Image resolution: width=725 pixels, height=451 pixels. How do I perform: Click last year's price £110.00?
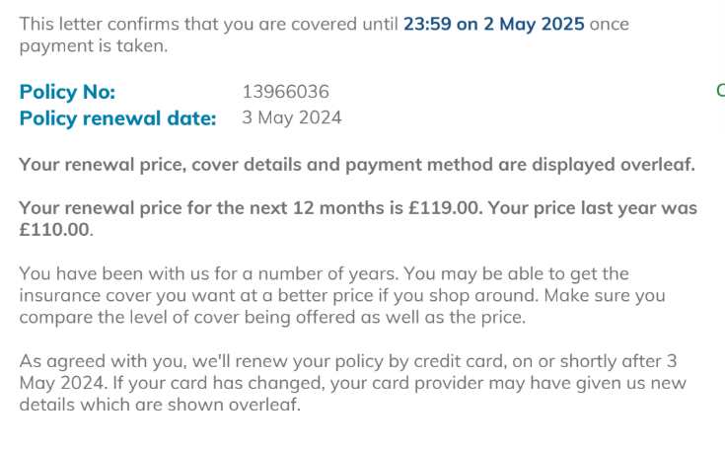coord(55,230)
